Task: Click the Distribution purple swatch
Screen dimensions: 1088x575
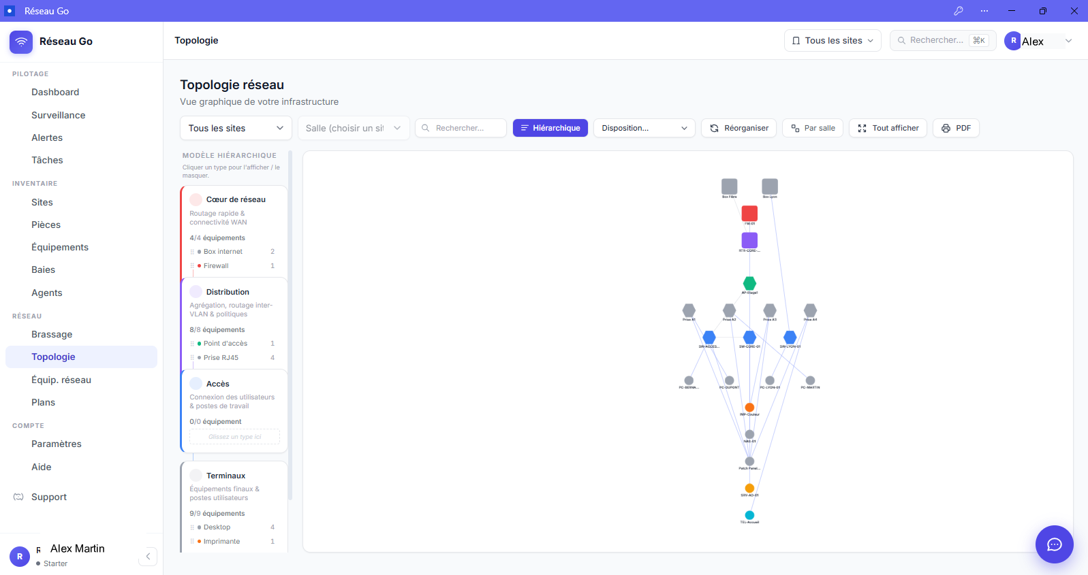Action: (x=196, y=292)
